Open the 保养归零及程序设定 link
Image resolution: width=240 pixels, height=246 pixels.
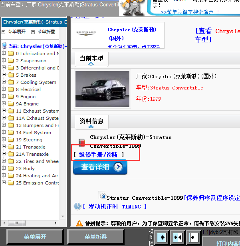pos(213,198)
